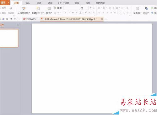Open the 动画 ribbon tab
The image size is (157, 115).
point(50,3)
